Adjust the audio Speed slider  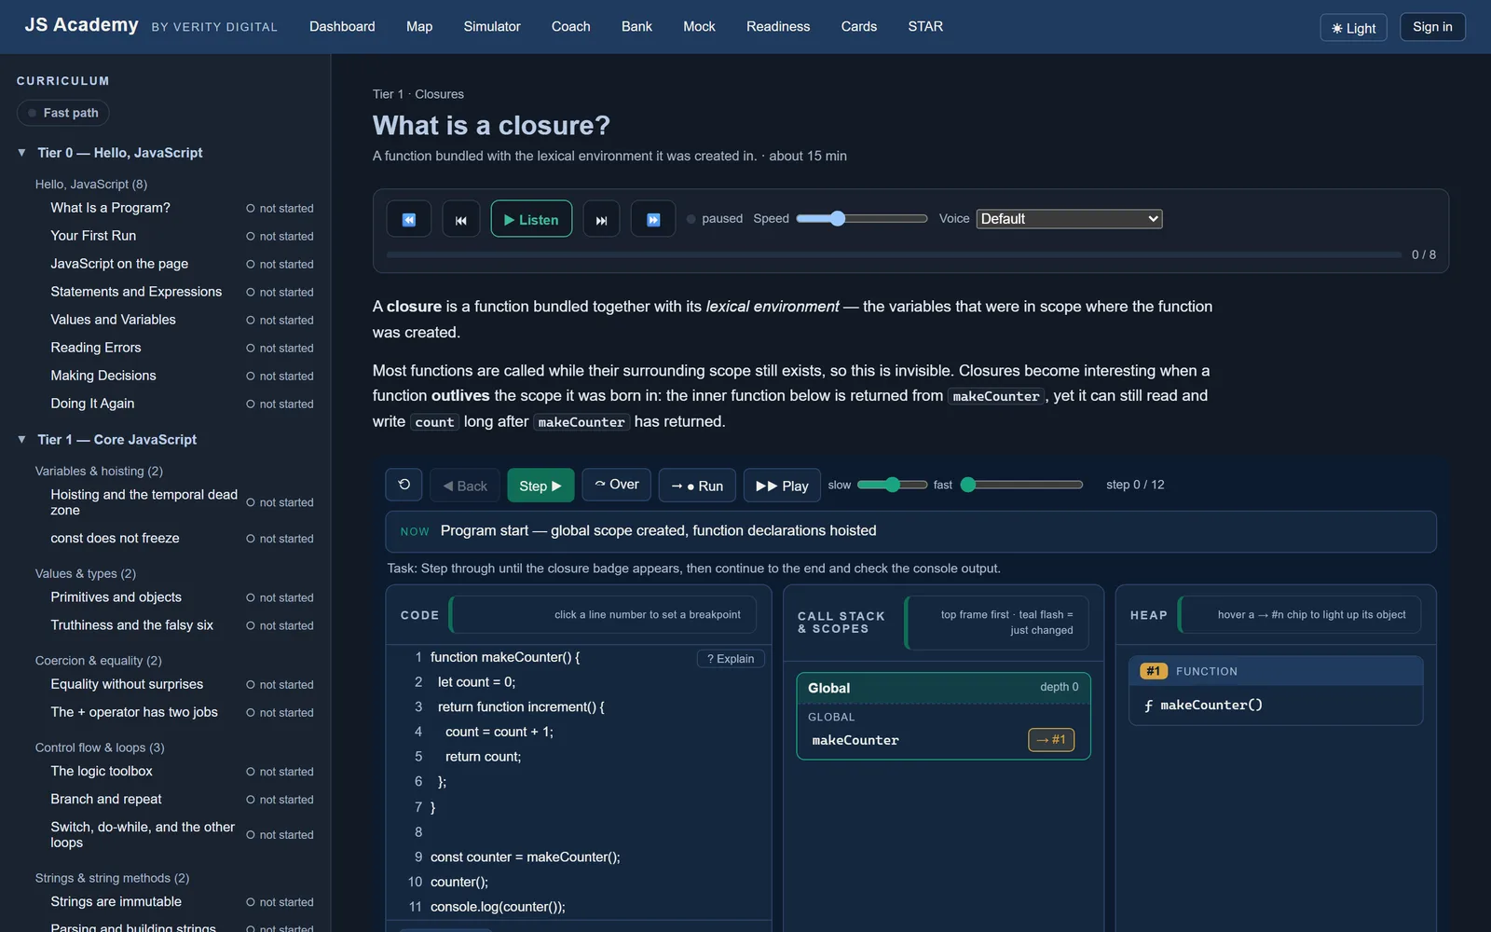tap(862, 219)
